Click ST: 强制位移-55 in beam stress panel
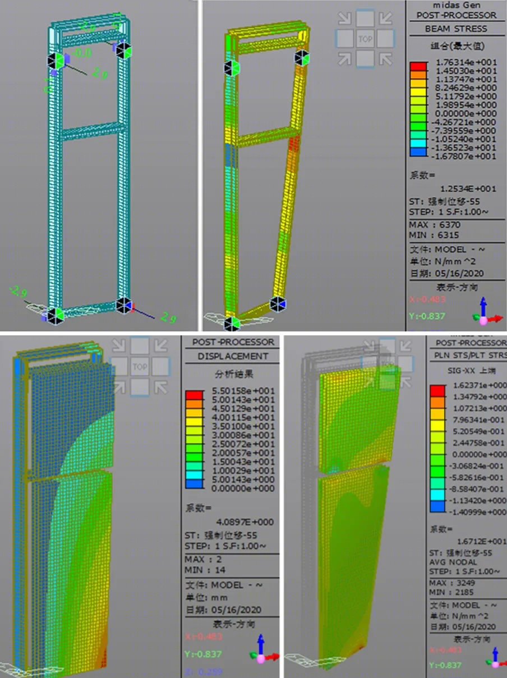The height and width of the screenshot is (678, 507). (x=445, y=201)
